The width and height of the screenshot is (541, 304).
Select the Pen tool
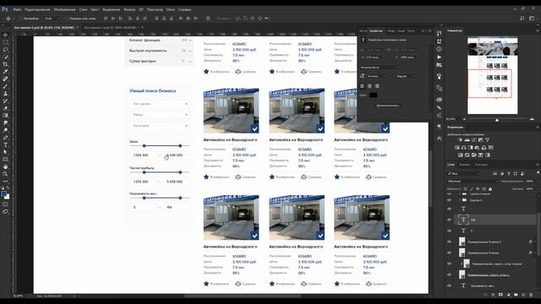pyautogui.click(x=5, y=138)
